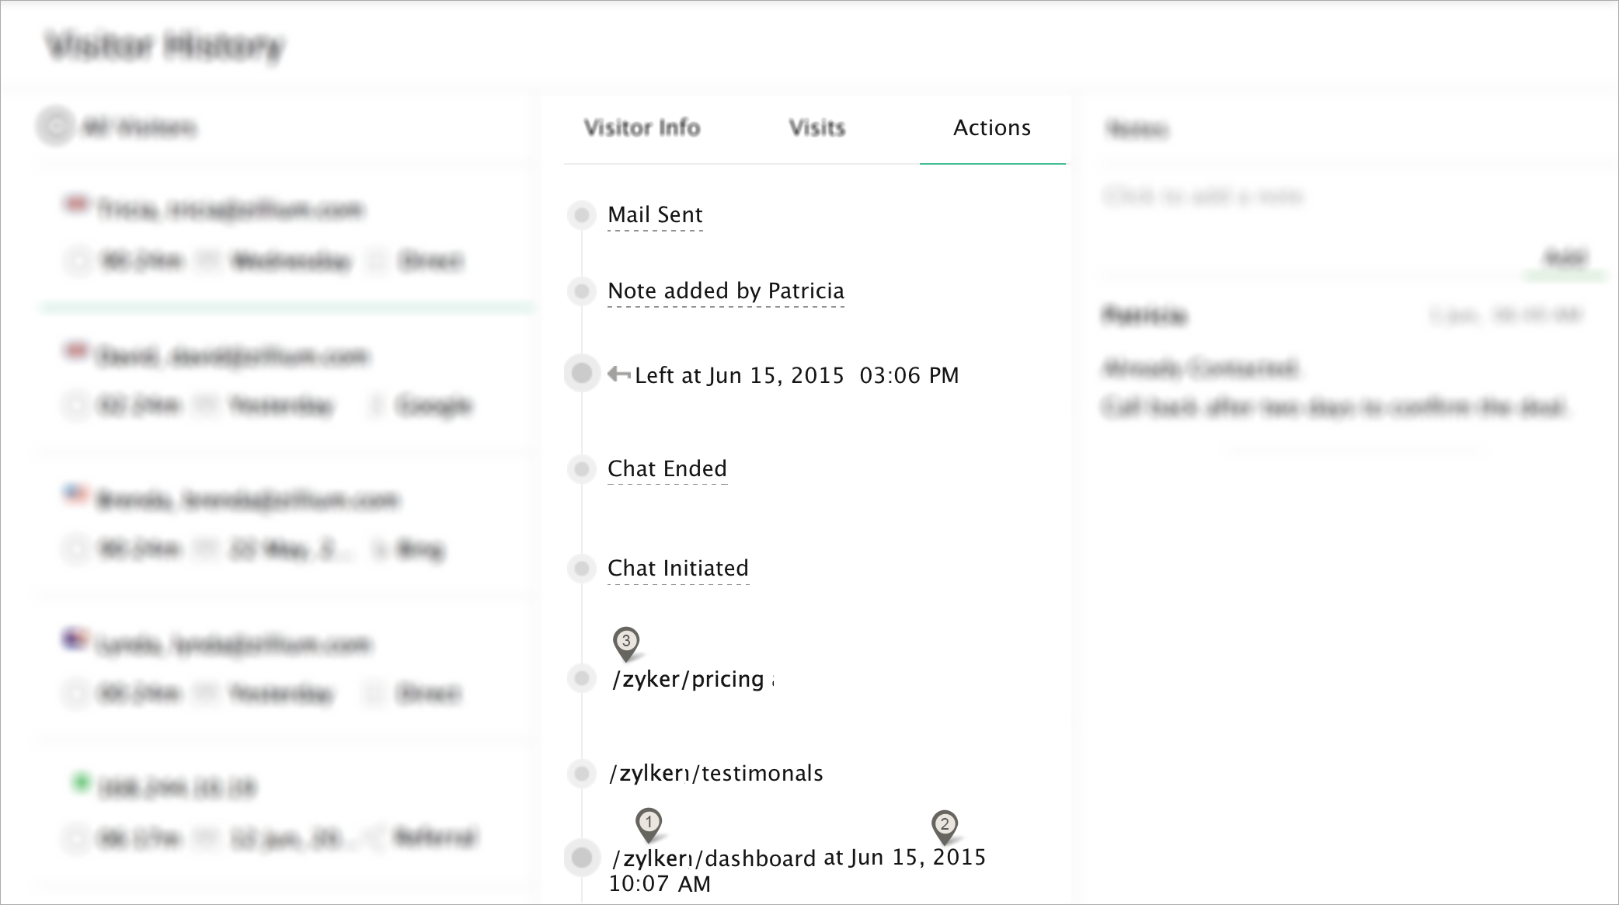Viewport: 1619px width, 905px height.
Task: Click the Chat Ended link
Action: [667, 469]
